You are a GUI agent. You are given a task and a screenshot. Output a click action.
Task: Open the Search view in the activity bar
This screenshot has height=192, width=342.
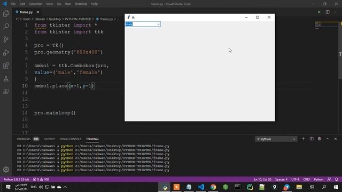(x=6, y=26)
